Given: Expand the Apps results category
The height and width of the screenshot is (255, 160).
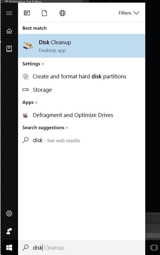Looking at the screenshot, I should pos(30,102).
